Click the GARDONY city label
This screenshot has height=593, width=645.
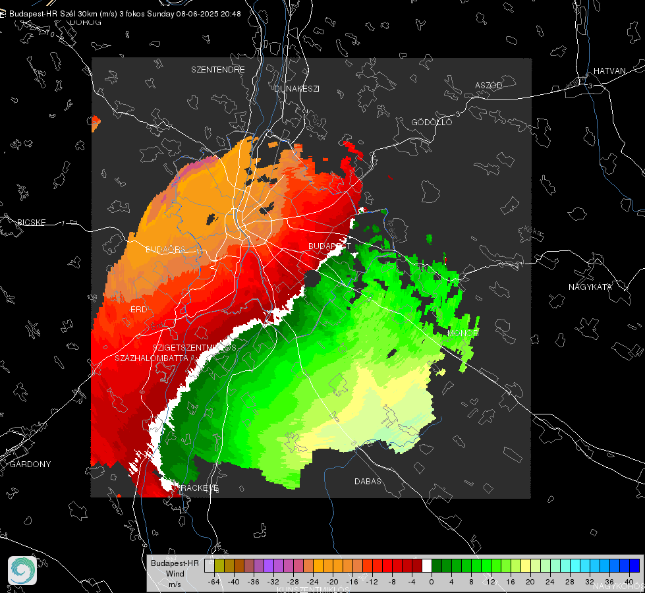(x=30, y=465)
